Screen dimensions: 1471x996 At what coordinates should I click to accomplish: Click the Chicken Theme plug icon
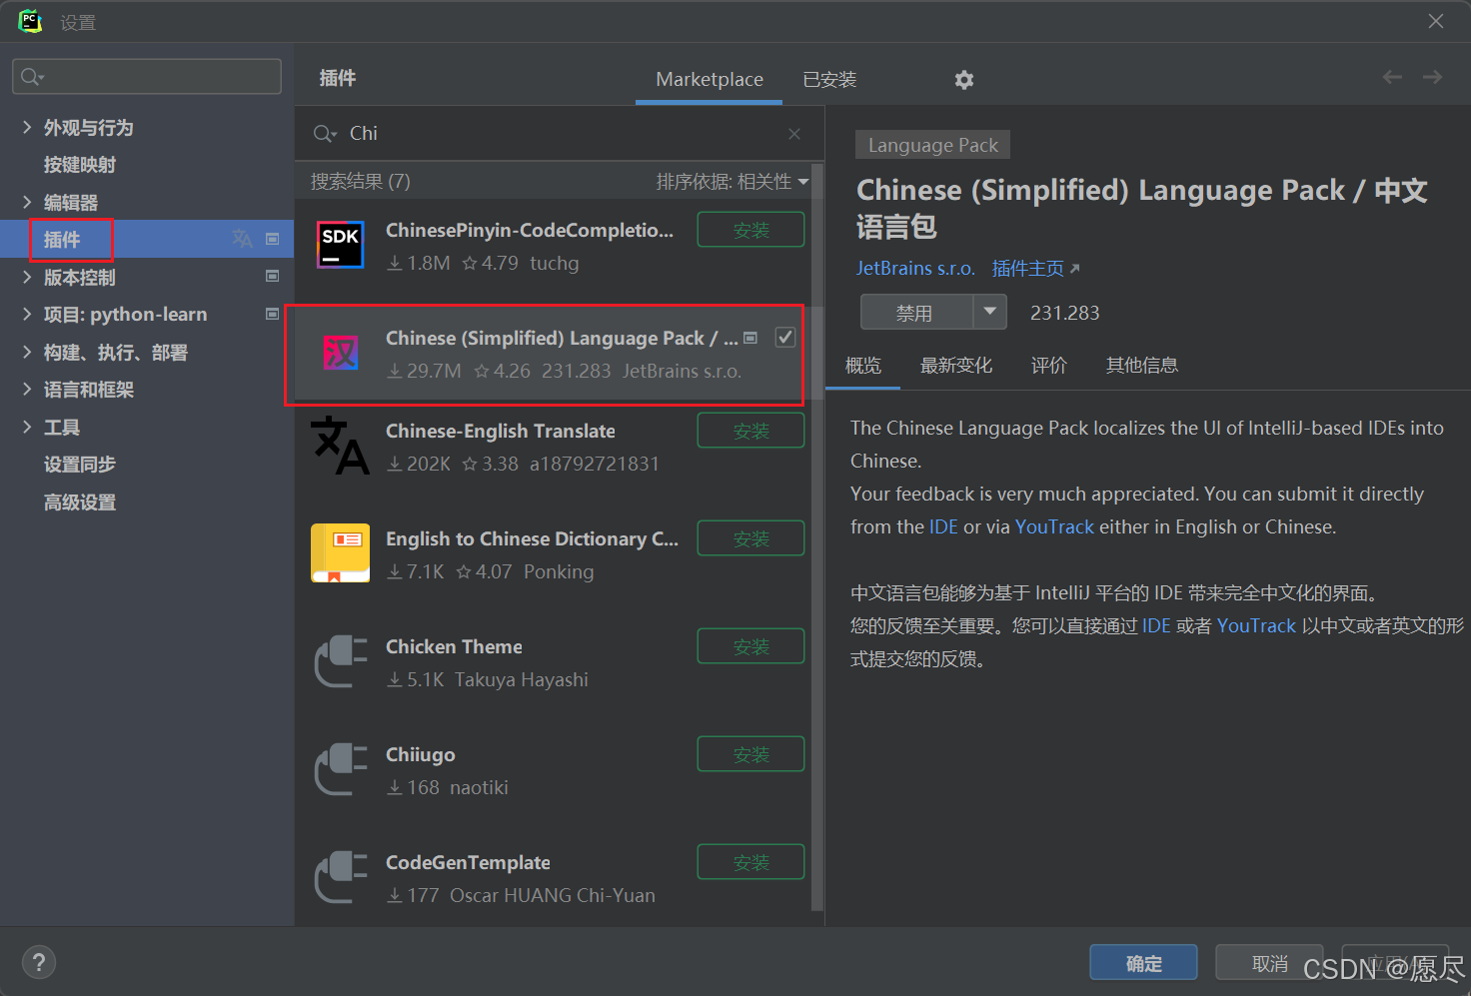coord(341,661)
